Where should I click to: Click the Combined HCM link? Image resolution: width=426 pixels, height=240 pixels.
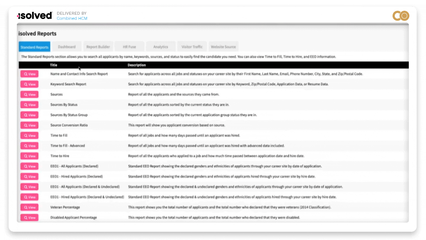(x=72, y=18)
